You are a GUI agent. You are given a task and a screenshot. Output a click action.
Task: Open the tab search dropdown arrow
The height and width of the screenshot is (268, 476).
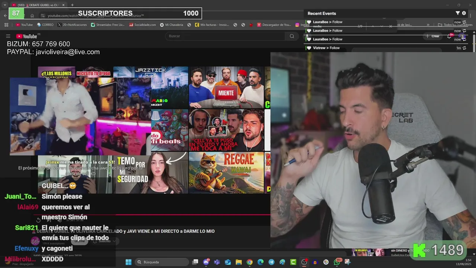point(5,5)
